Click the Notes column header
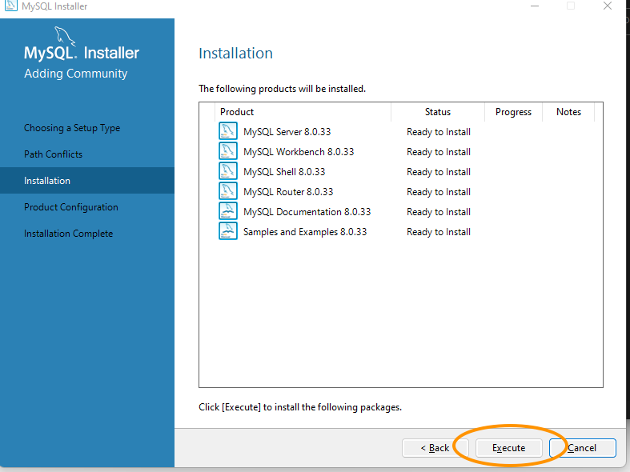 pos(568,112)
